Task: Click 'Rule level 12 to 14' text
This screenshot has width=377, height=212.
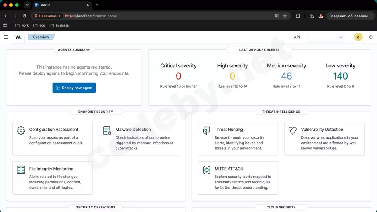Action: pyautogui.click(x=232, y=86)
